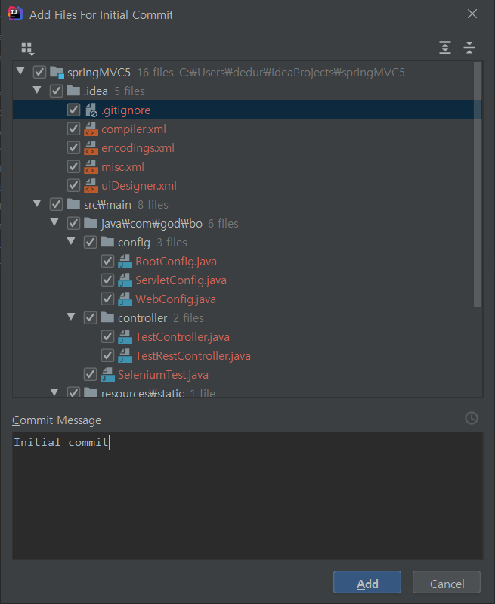Click the .idea folder icon
495x604 pixels.
pyautogui.click(x=73, y=91)
